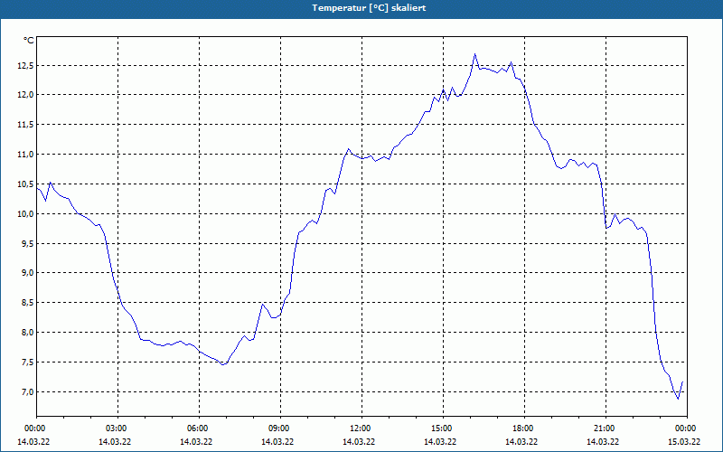Select the 9,0 y-axis value
Screen dimensions: 723x452
[x=27, y=273]
